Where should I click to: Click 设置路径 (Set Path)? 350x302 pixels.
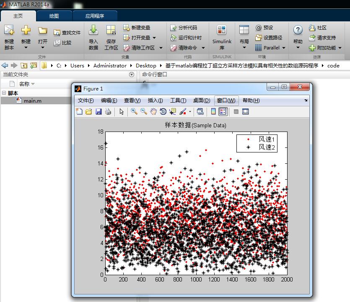[x=269, y=38]
